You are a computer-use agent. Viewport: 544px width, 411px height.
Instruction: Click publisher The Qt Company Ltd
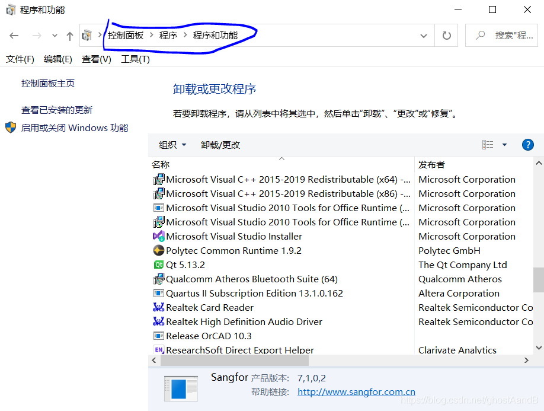tap(462, 265)
